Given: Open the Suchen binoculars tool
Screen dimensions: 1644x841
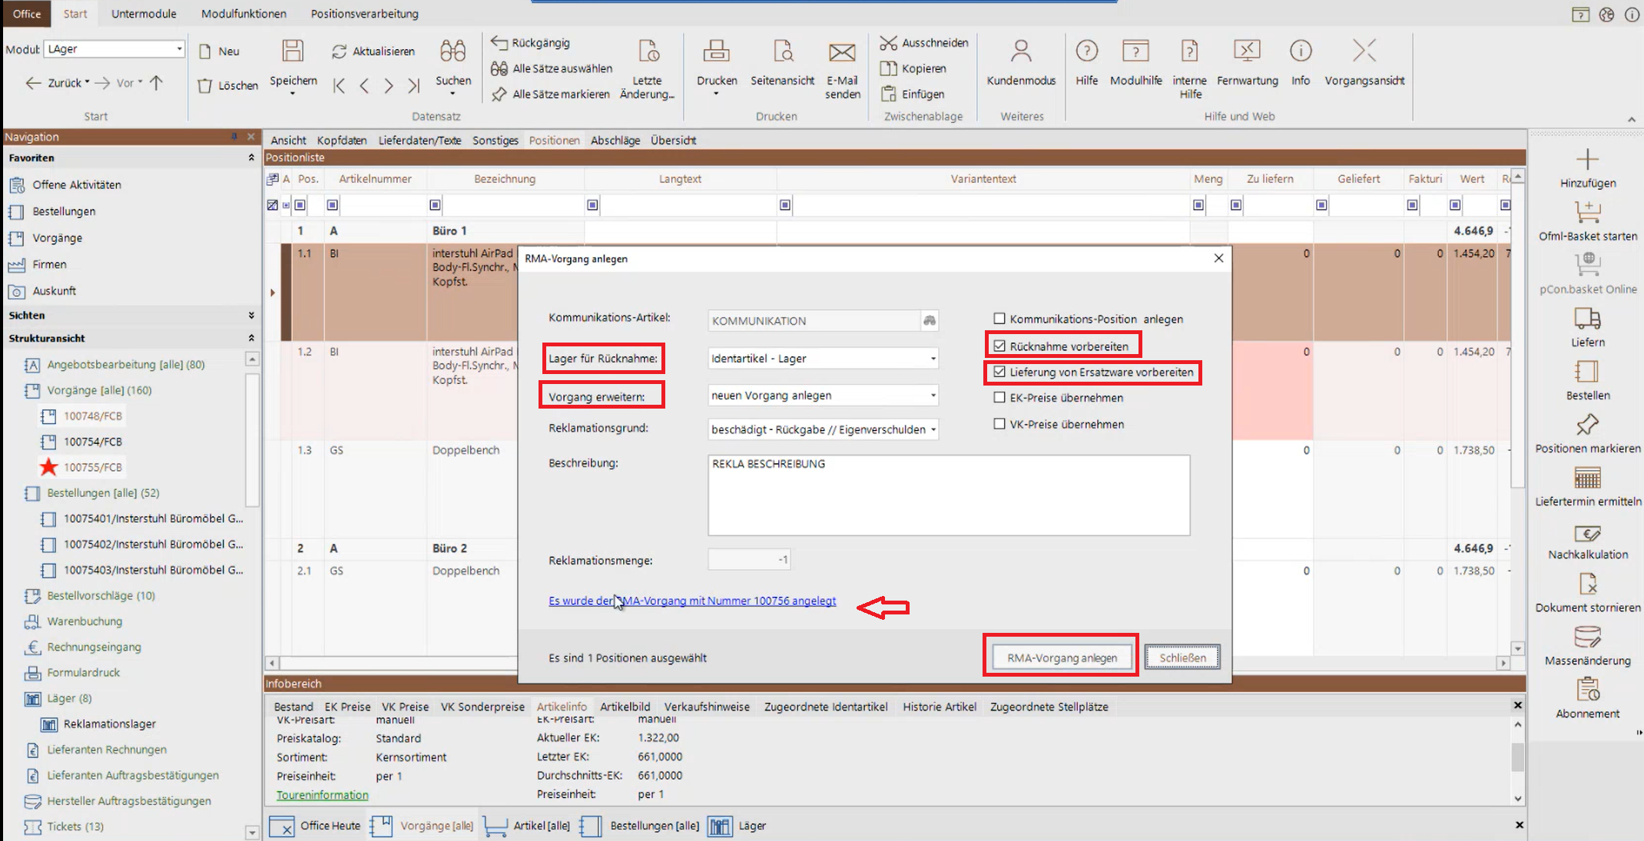Looking at the screenshot, I should (452, 52).
